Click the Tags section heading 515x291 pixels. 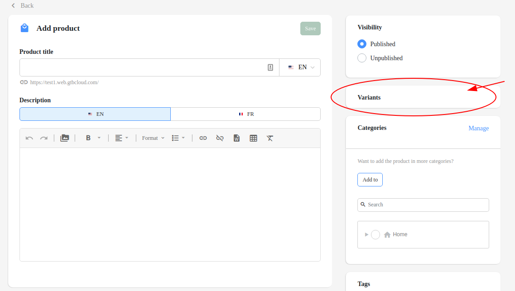click(x=364, y=284)
